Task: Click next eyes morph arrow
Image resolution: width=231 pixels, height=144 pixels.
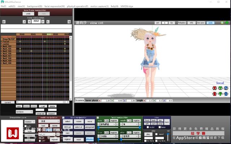Action: click(x=117, y=124)
